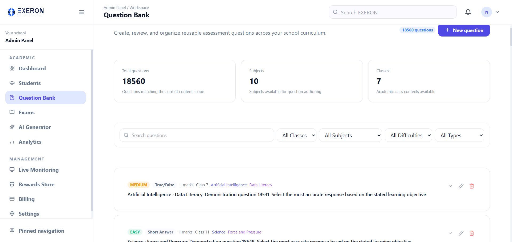Click the Exams book icon
This screenshot has height=242, width=512.
click(12, 112)
